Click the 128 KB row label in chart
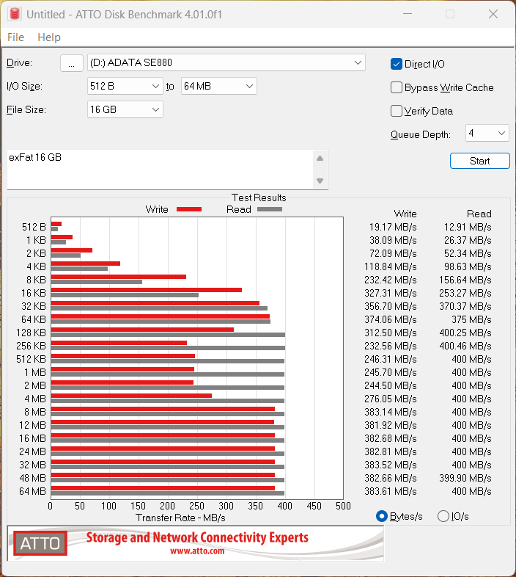The width and height of the screenshot is (516, 577). click(32, 333)
